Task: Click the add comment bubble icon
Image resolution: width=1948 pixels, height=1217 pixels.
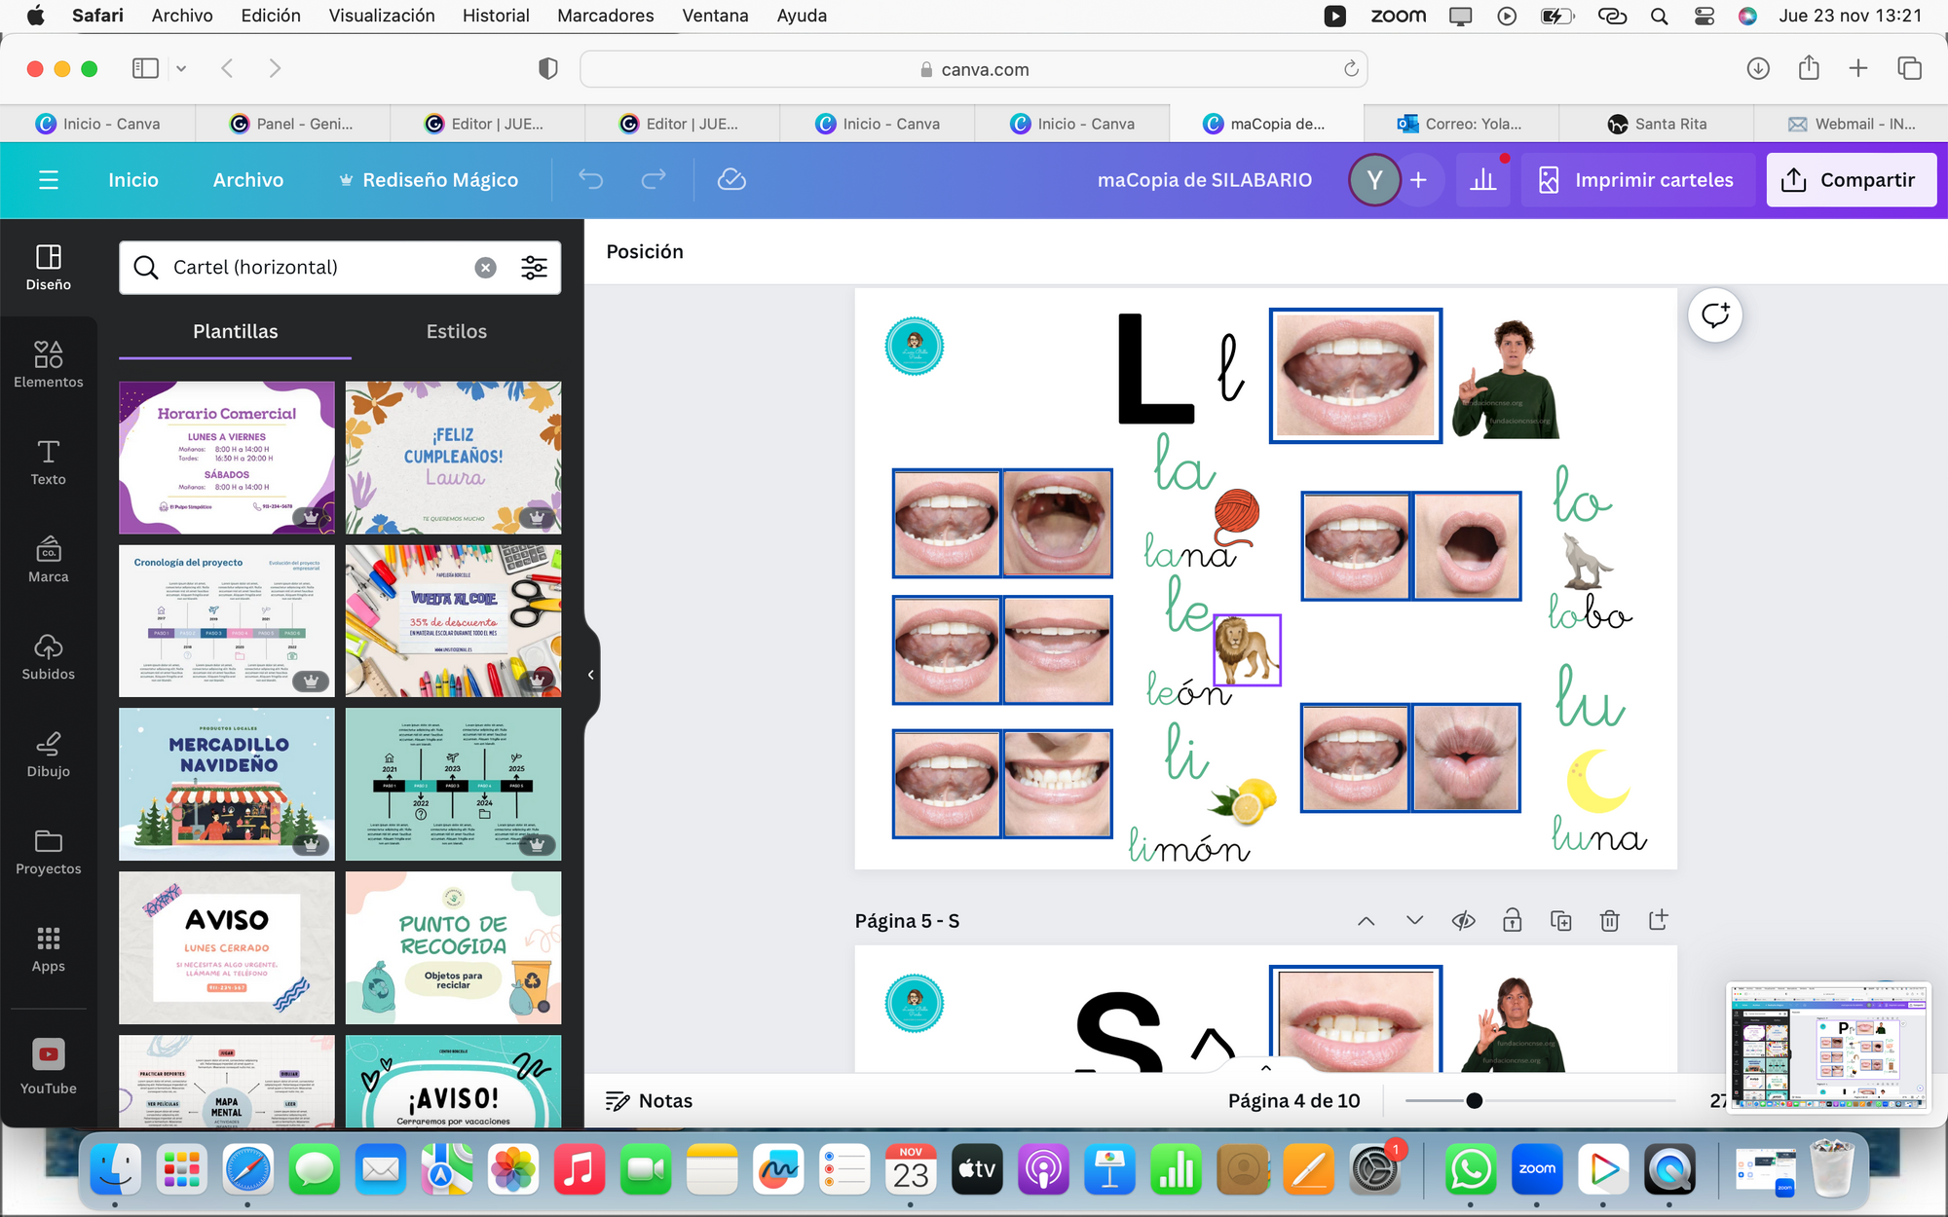Action: point(1714,315)
